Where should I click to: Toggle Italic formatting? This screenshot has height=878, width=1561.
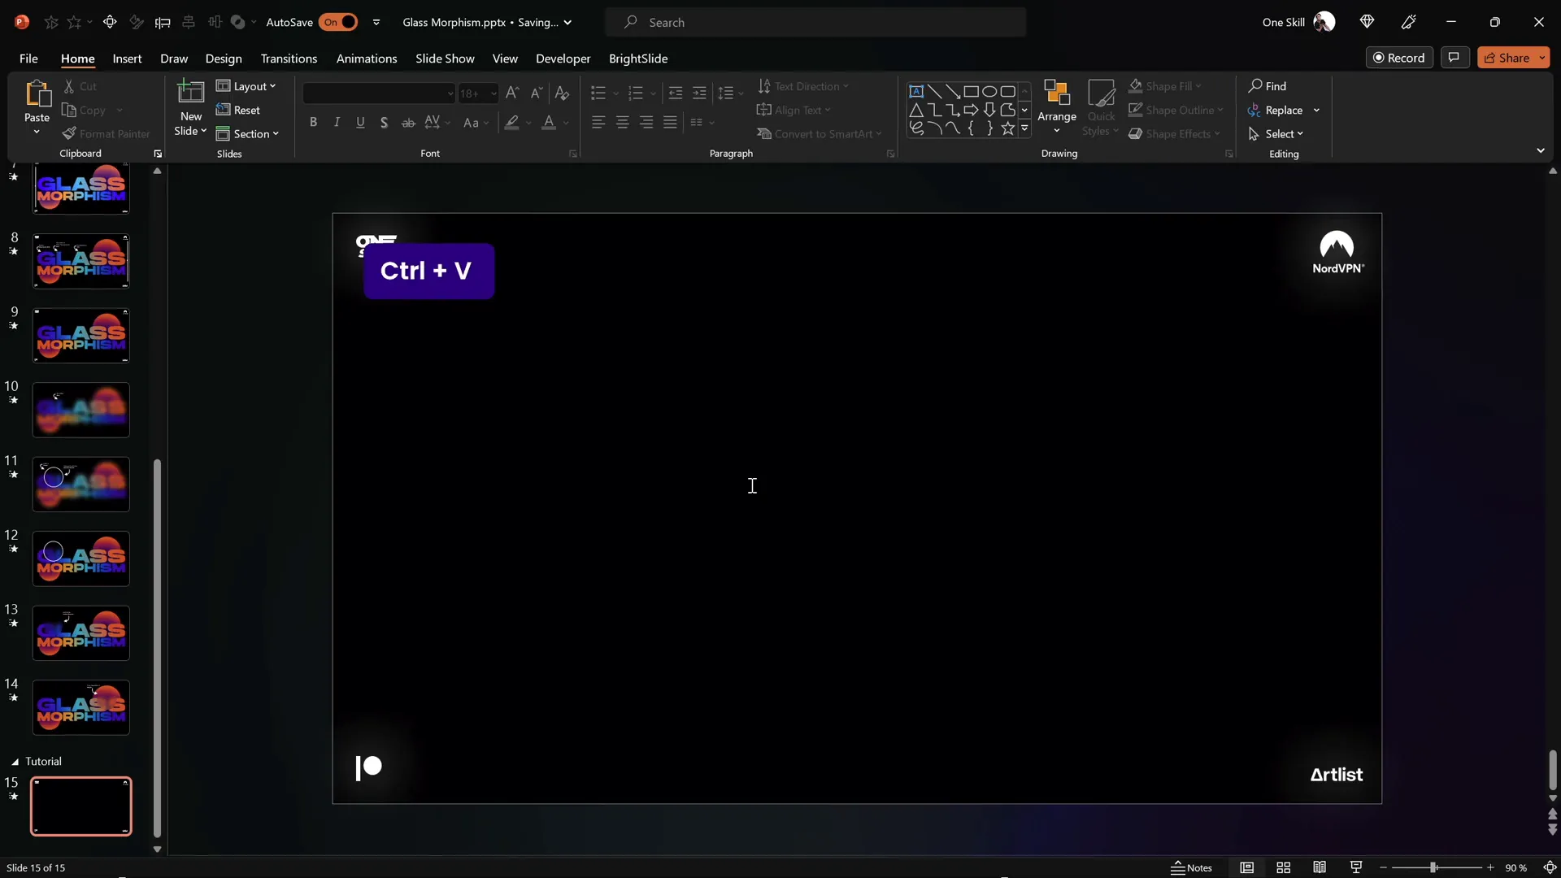(337, 122)
